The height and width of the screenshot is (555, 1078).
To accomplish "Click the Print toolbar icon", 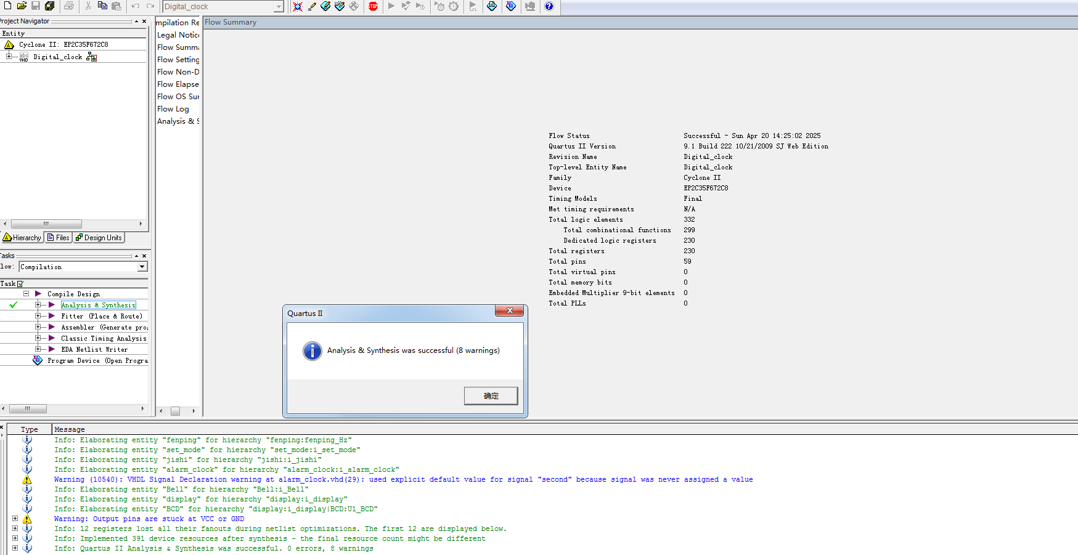I will [x=69, y=6].
